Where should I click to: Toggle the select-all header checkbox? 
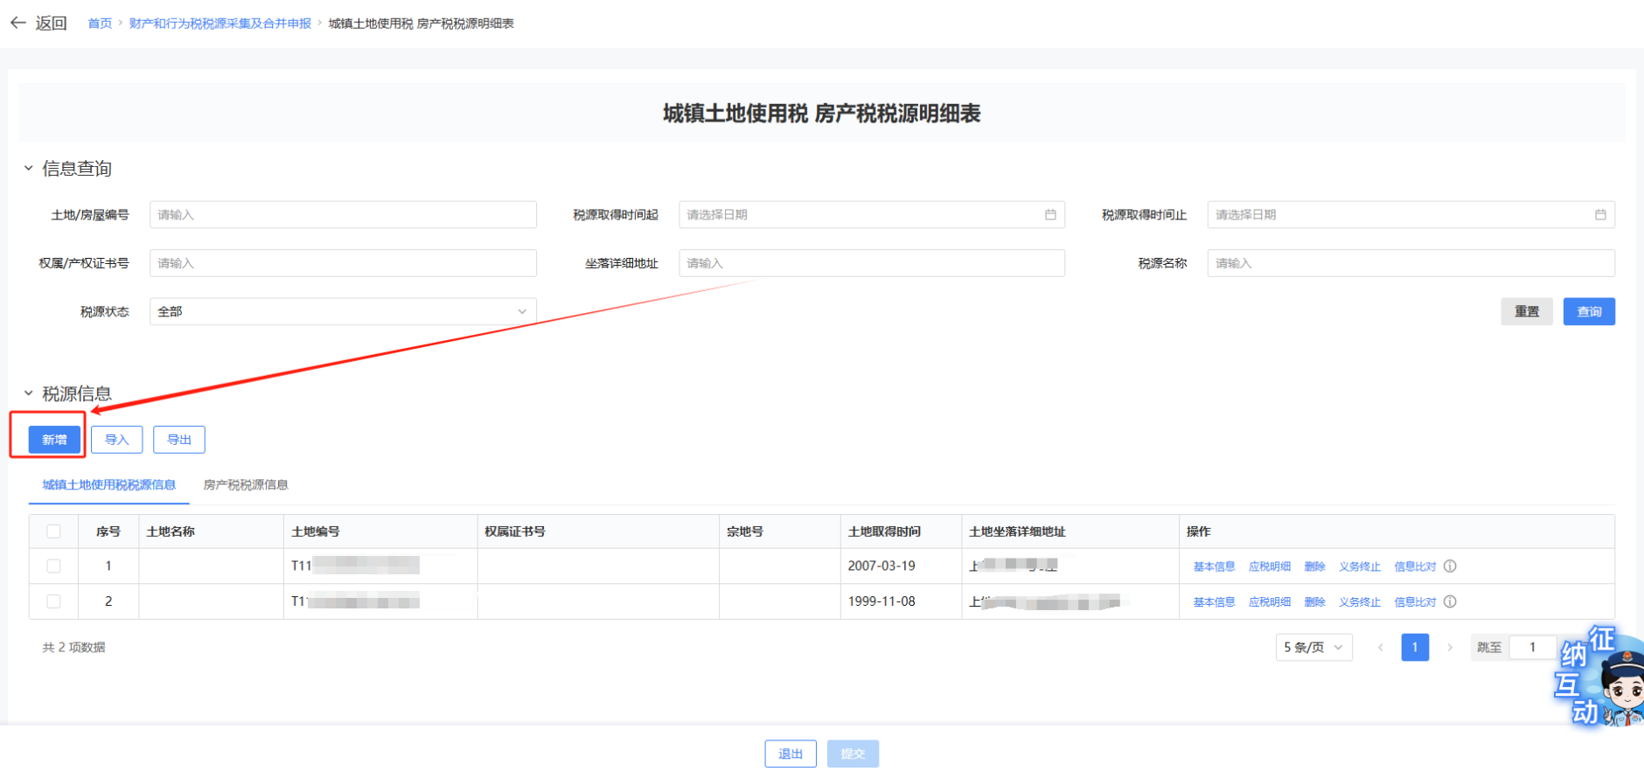[x=54, y=531]
